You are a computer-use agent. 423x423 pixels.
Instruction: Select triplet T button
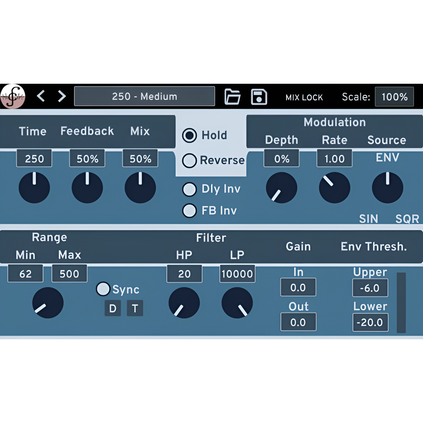click(135, 308)
